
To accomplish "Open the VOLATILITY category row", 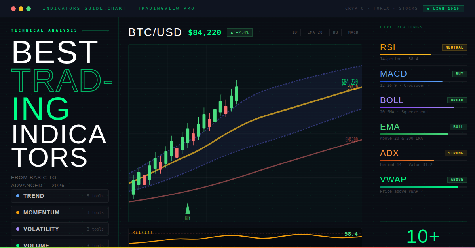I will (60, 229).
